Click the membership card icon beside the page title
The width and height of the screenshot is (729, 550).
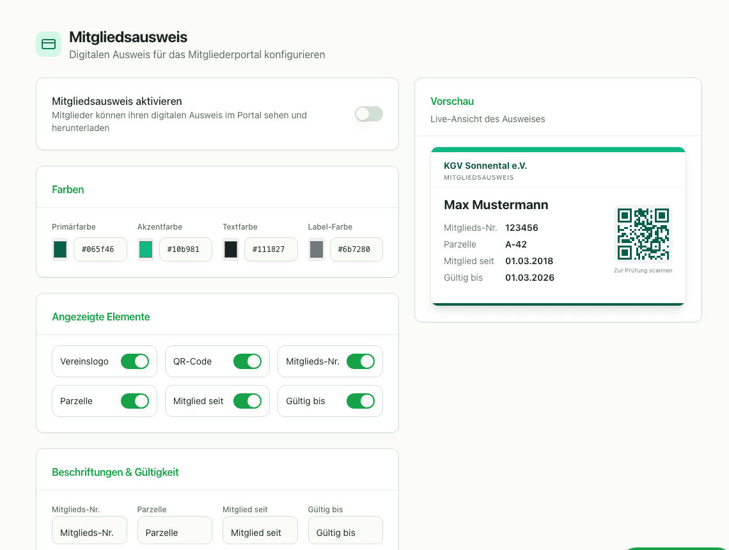click(49, 44)
